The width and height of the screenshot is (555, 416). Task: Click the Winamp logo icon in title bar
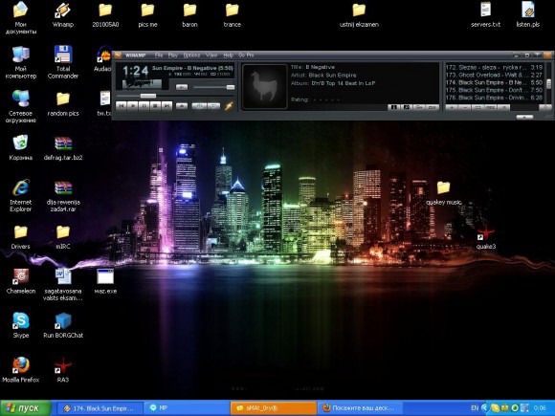[x=118, y=55]
